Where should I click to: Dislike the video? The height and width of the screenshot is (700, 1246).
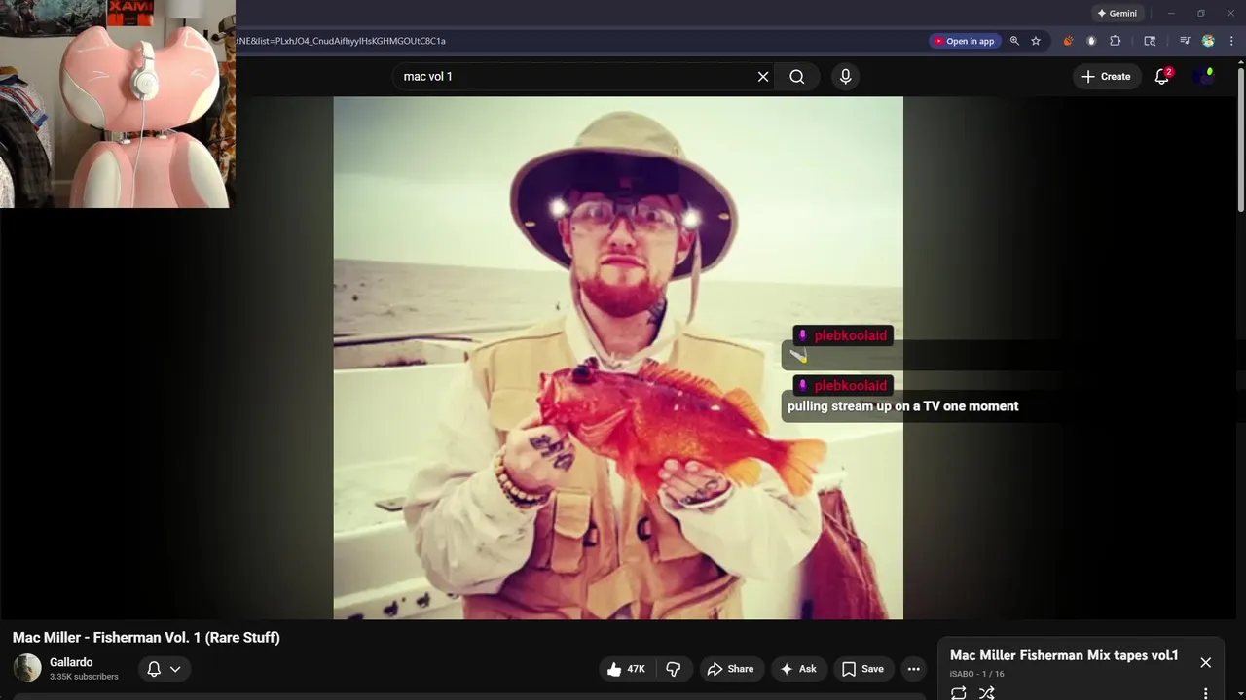click(674, 669)
